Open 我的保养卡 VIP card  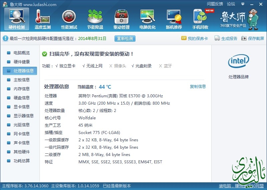coord(195,38)
